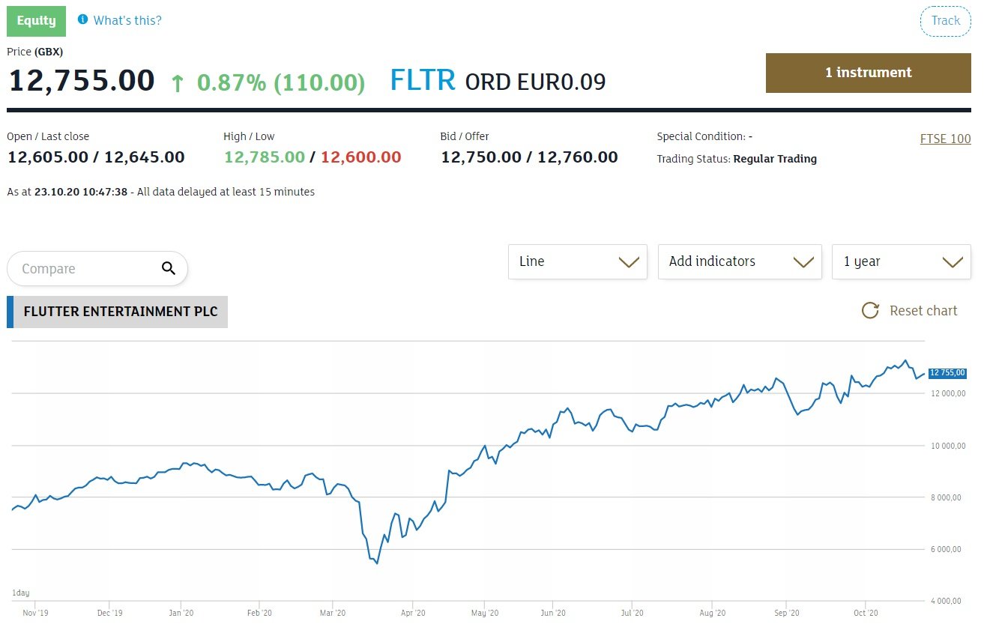Click the info icon beside What's this?
984x630 pixels.
pos(82,19)
